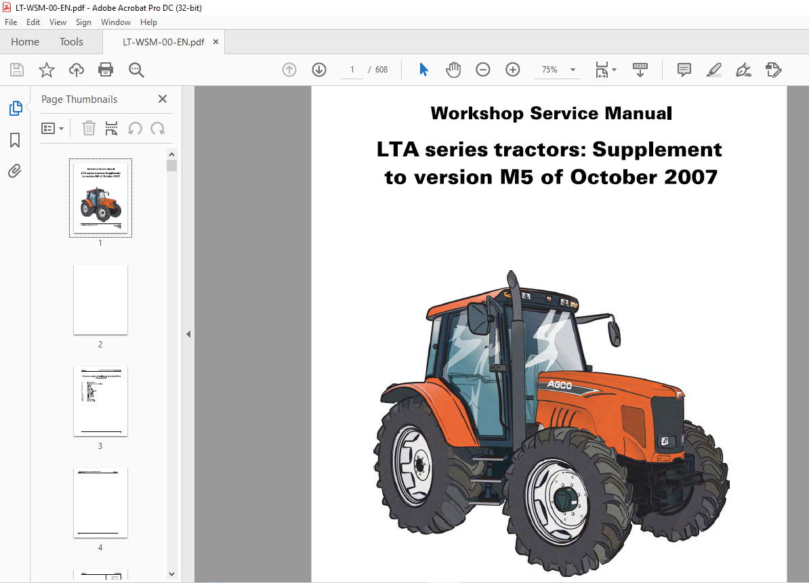
Task: Toggle the read mode keyboard icon
Action: tap(640, 70)
